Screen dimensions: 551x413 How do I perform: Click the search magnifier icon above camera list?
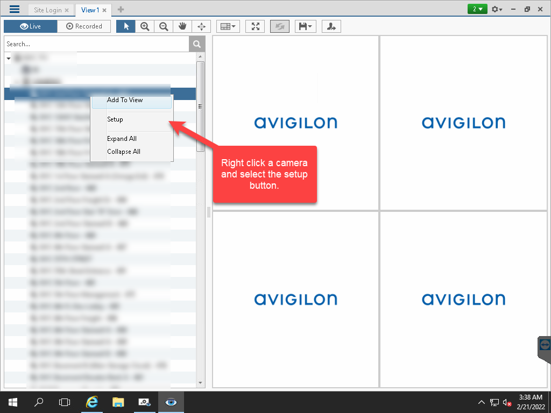(x=197, y=44)
